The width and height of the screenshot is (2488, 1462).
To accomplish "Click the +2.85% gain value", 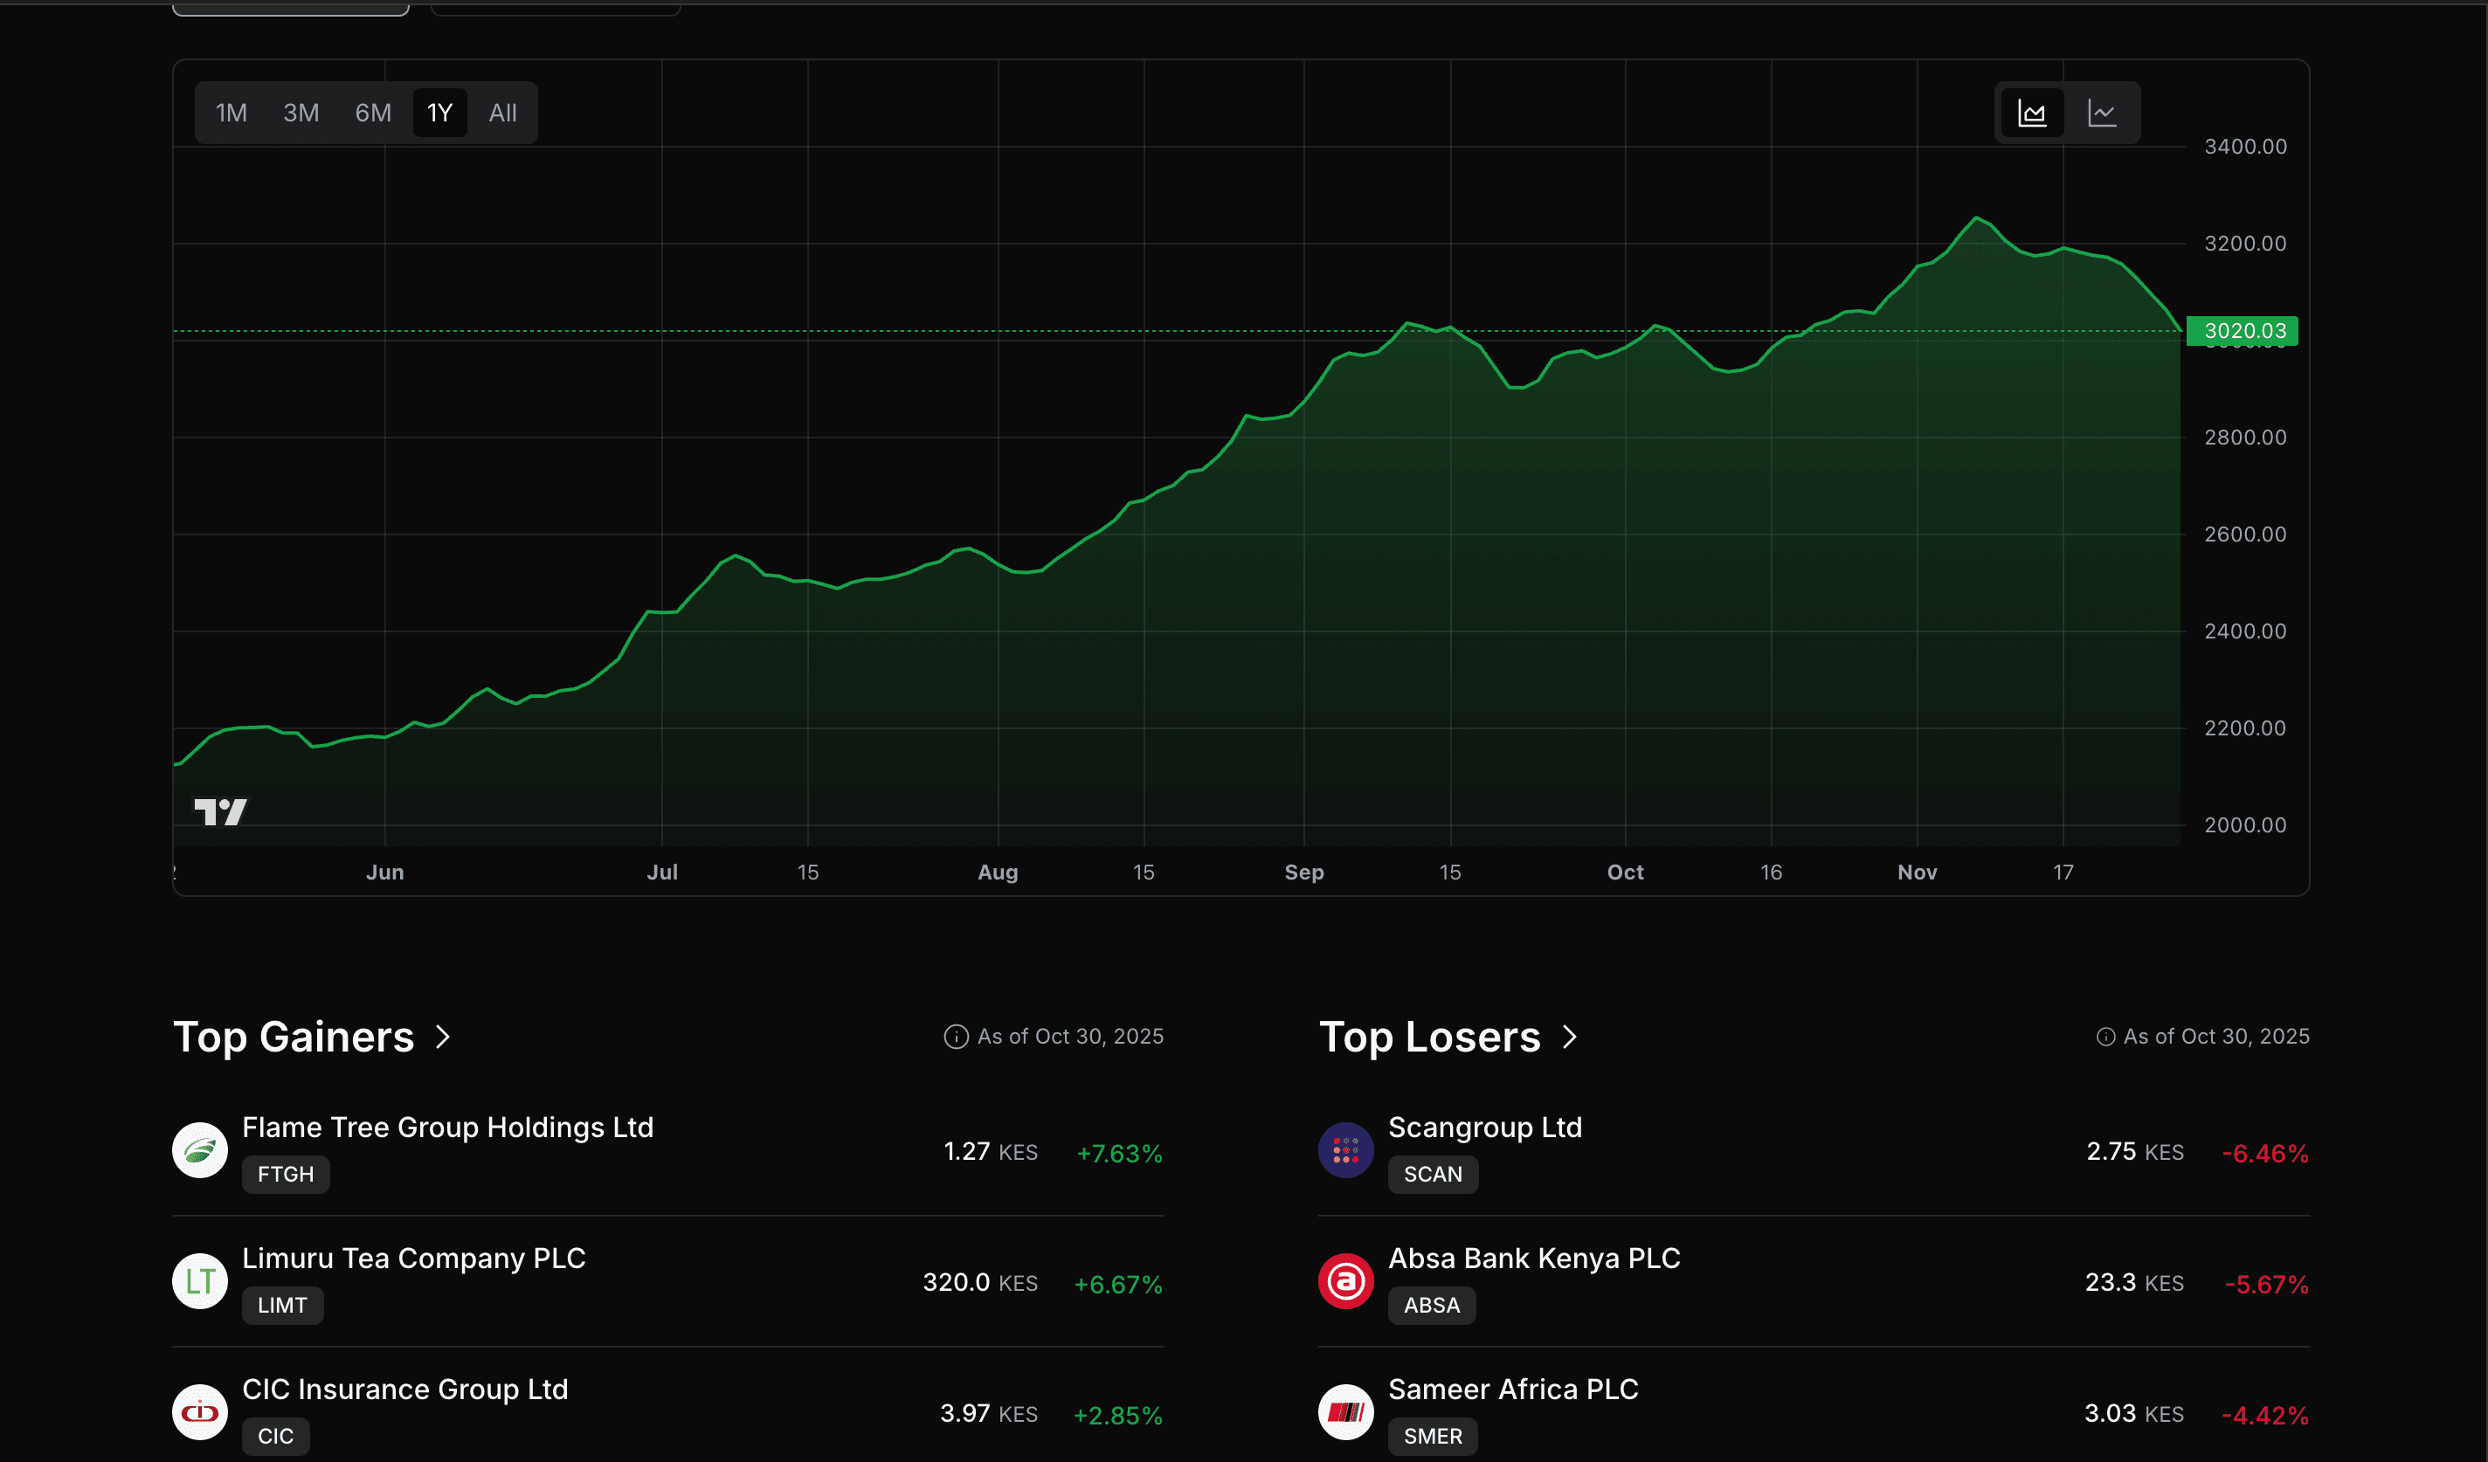I will click(1118, 1416).
